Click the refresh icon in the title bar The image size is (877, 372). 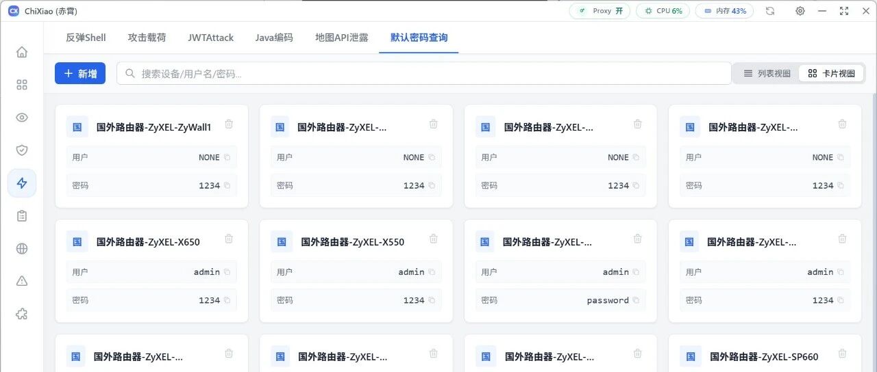(770, 11)
